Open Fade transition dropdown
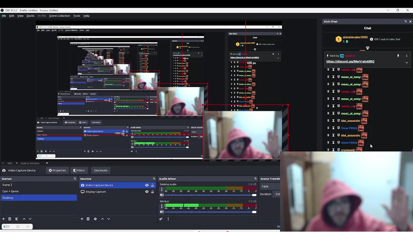 (270, 186)
